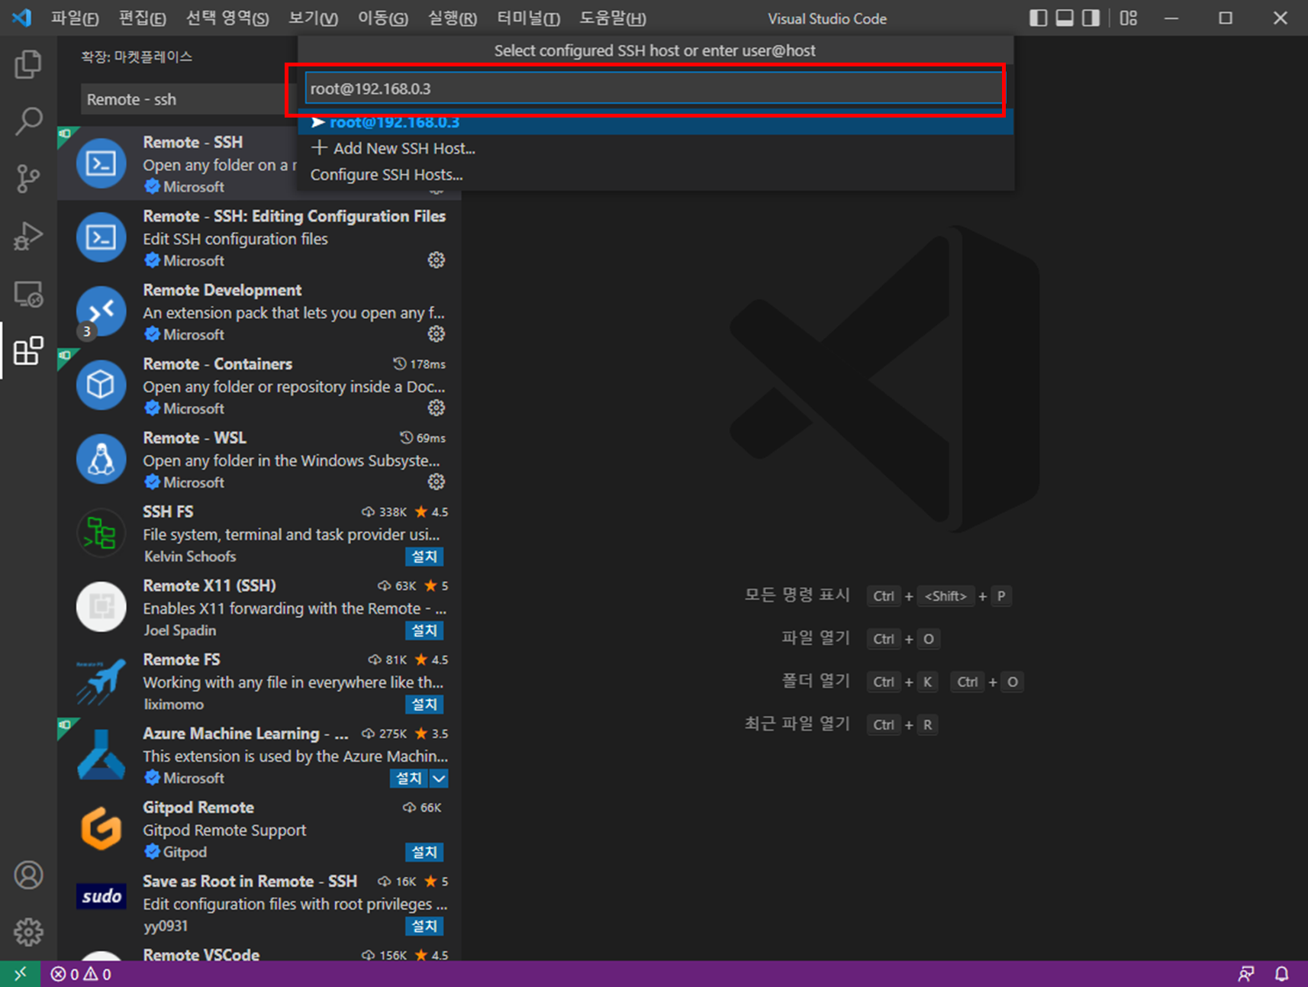Open the 선택 영역(S) menu
The image size is (1308, 987).
click(x=227, y=18)
